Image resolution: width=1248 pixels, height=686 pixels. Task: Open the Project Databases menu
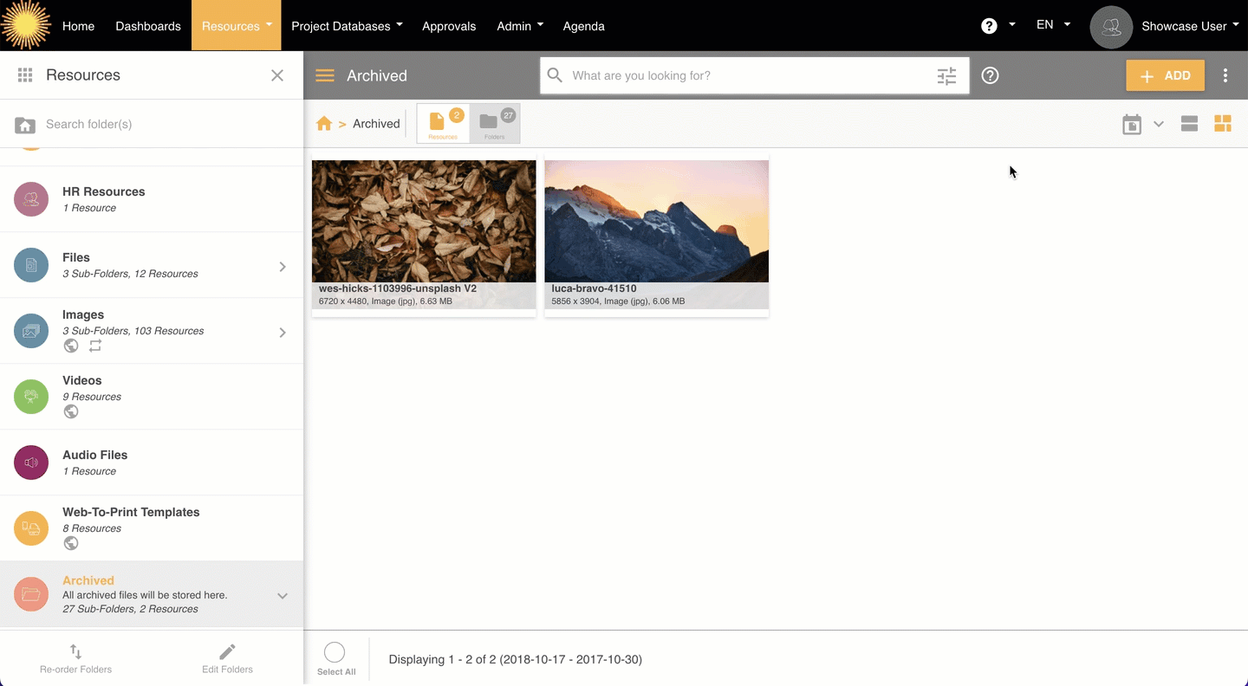tap(347, 26)
